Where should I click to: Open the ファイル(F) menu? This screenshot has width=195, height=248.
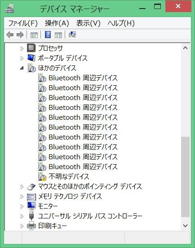tap(22, 23)
